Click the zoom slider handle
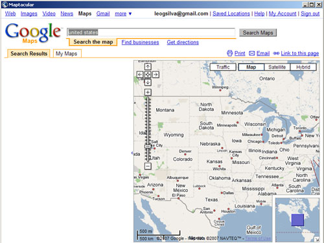This screenshot has width=324, height=243. [x=148, y=146]
